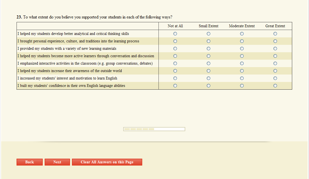Go back to the previous survey page

pos(29,162)
